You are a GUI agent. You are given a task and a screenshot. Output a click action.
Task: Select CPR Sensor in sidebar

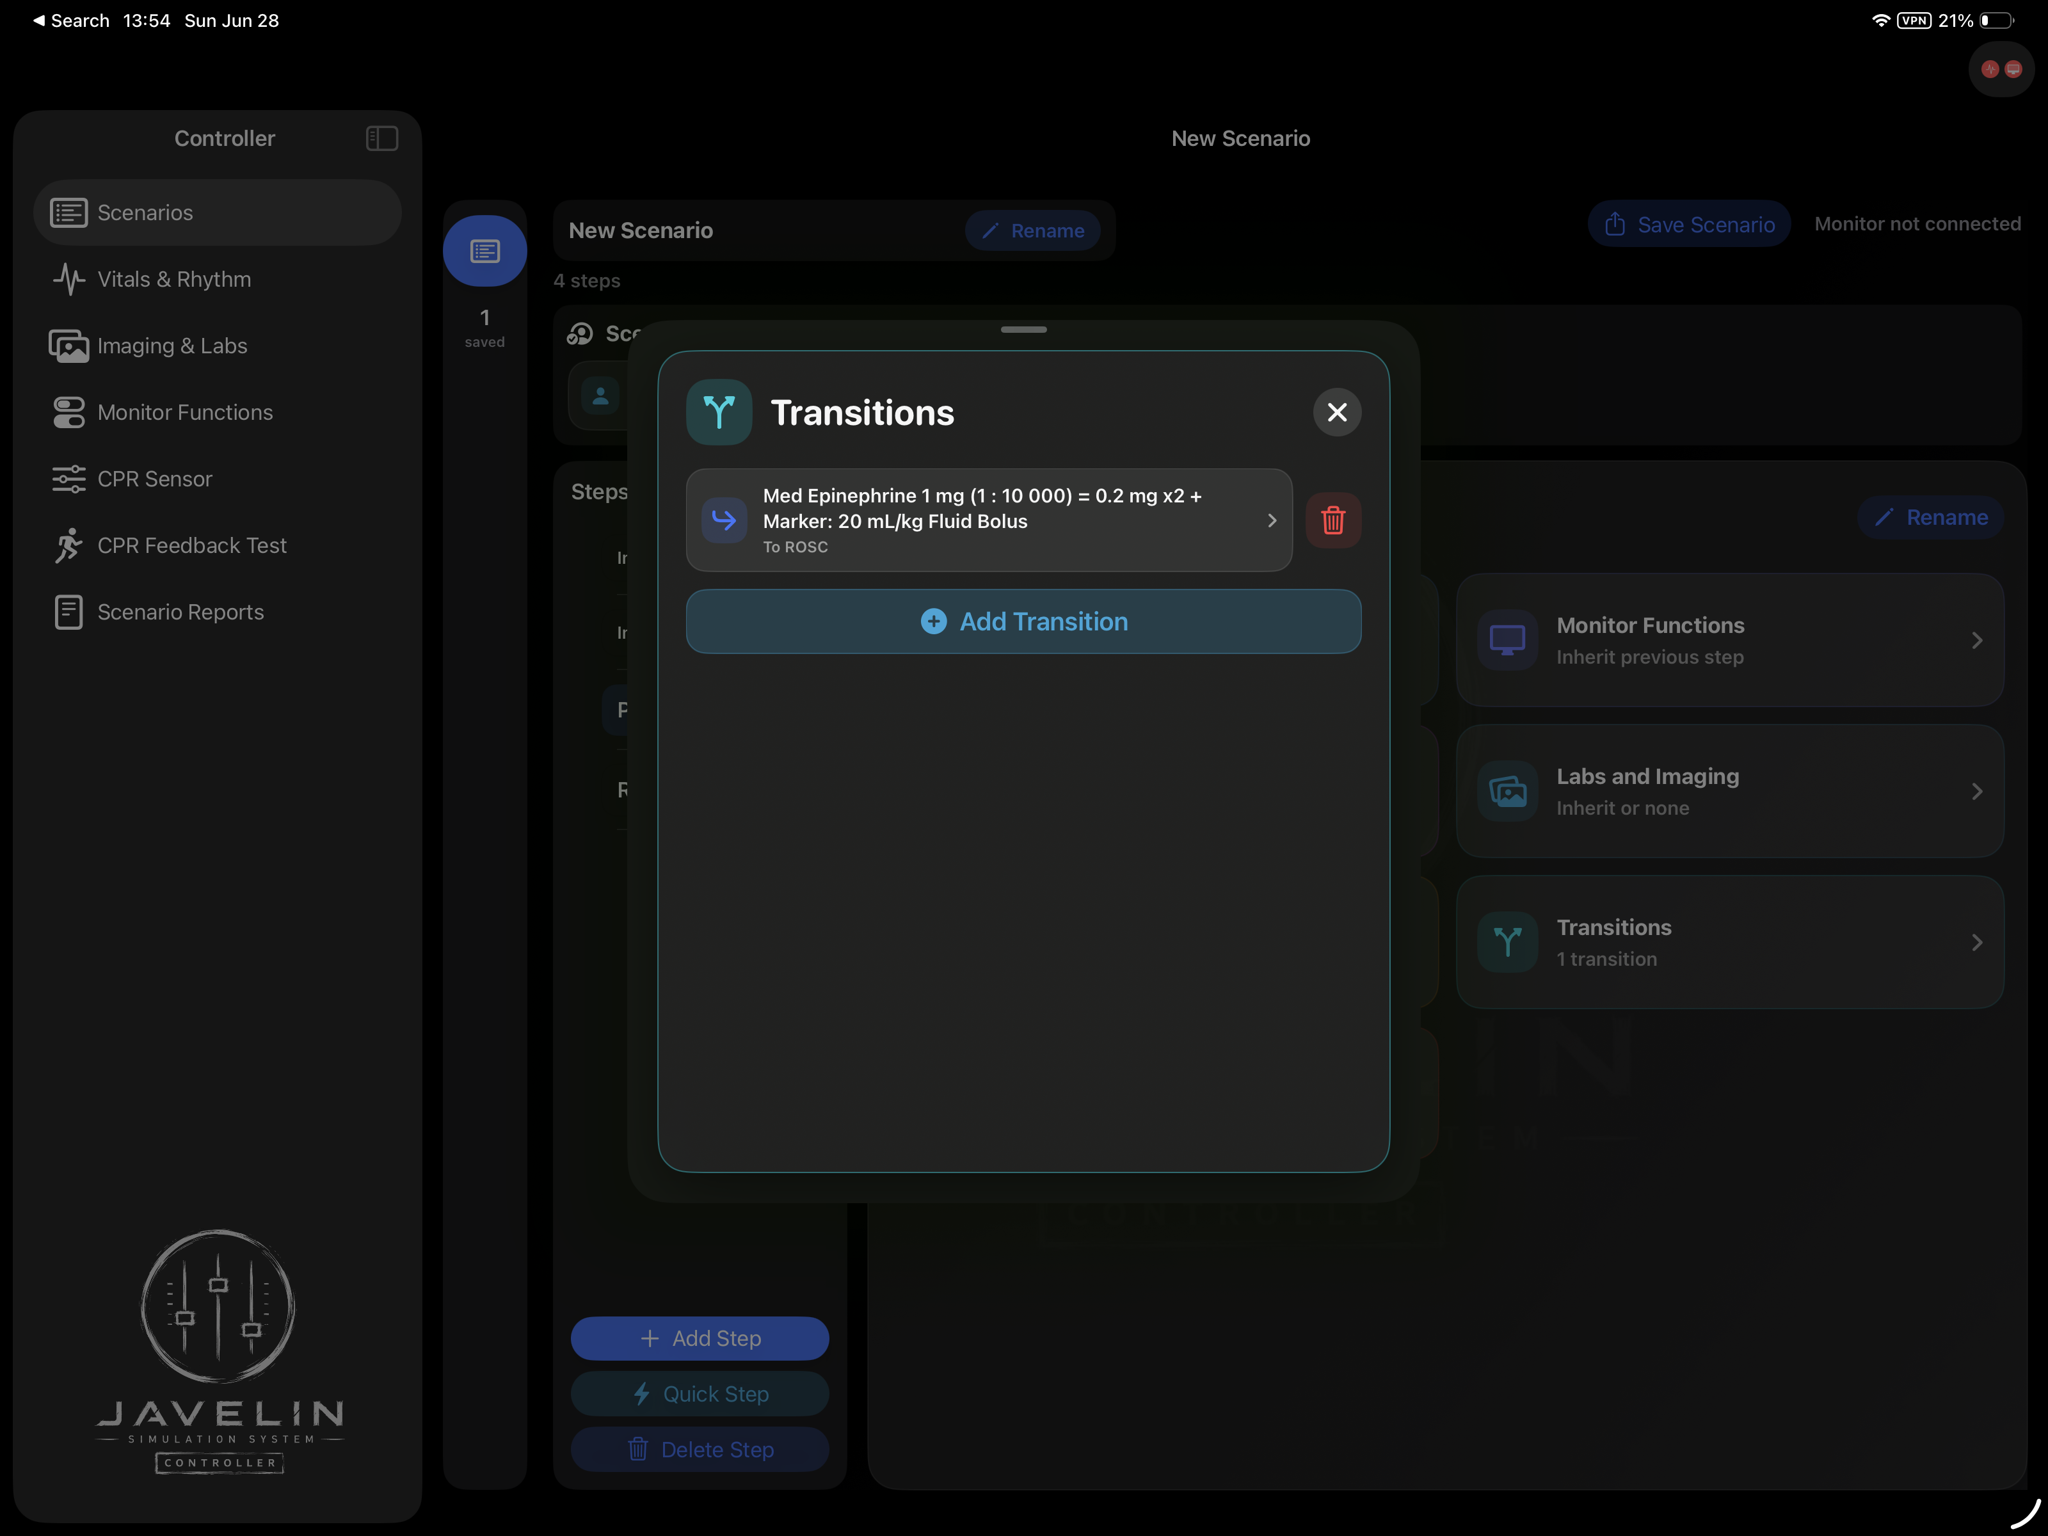pos(218,479)
